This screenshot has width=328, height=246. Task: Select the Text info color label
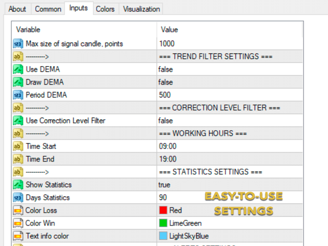click(x=47, y=236)
